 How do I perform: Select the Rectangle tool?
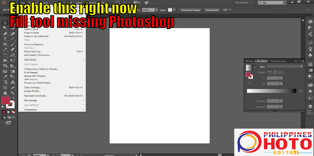click(x=5, y=44)
